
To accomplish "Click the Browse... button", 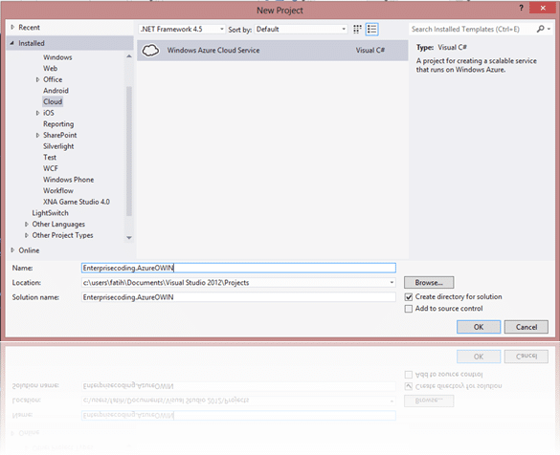I will coord(429,282).
